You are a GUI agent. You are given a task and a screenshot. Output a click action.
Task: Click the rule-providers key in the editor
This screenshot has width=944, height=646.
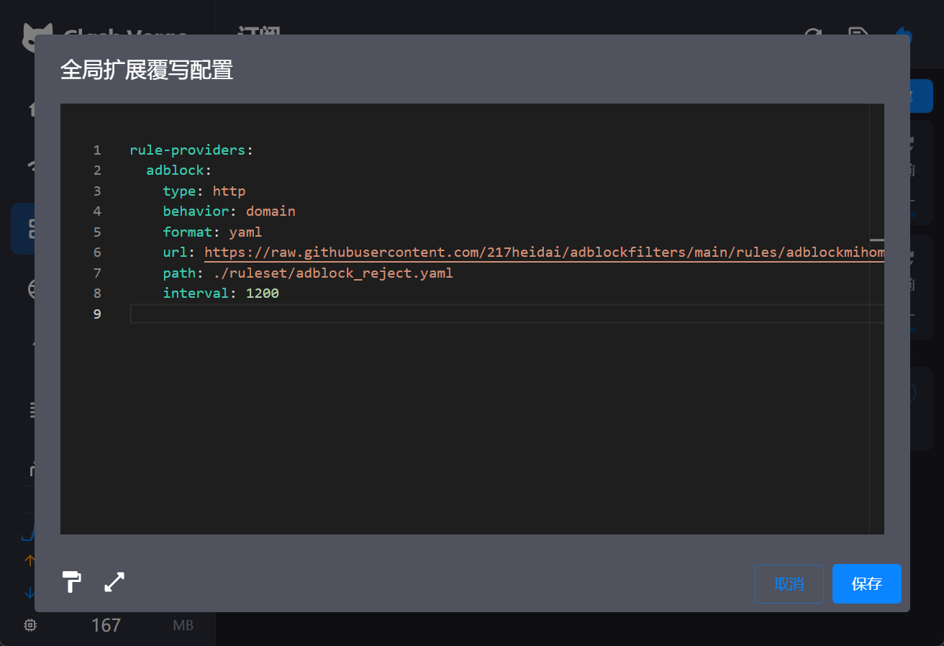point(187,150)
